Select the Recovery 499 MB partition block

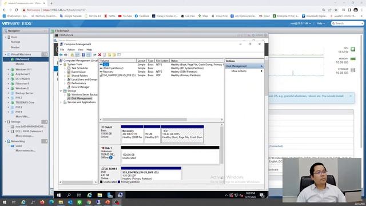[132, 134]
